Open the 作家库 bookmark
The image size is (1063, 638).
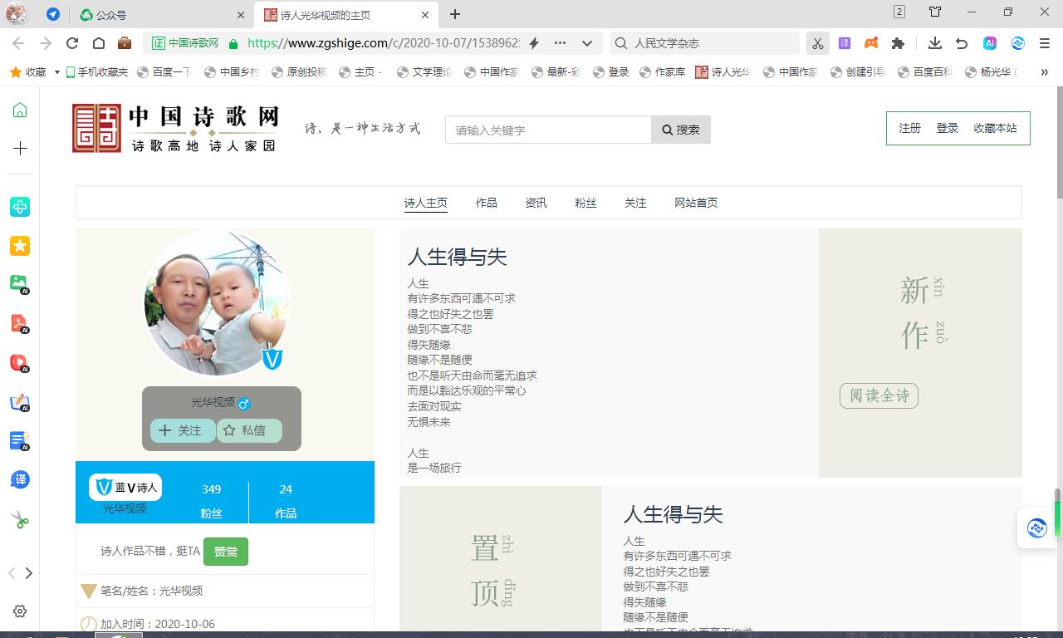click(x=662, y=72)
